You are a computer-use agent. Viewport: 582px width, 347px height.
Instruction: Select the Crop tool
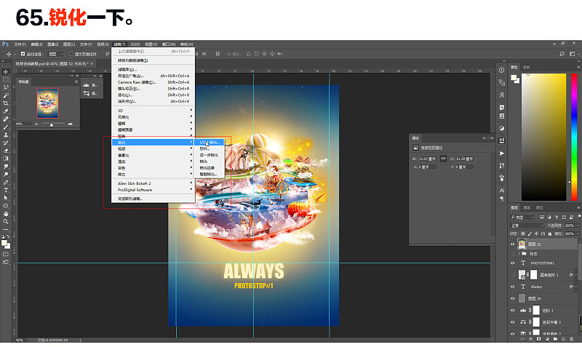click(x=6, y=103)
